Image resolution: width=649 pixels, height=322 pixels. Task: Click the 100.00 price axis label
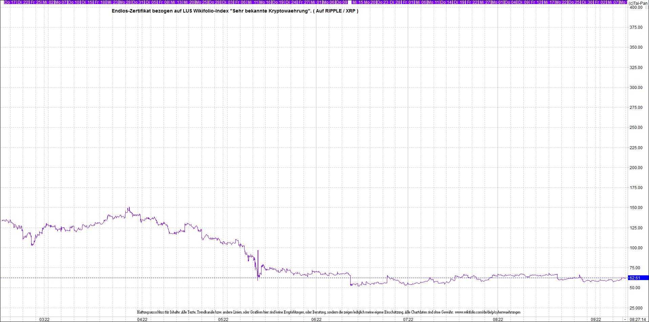click(x=636, y=248)
